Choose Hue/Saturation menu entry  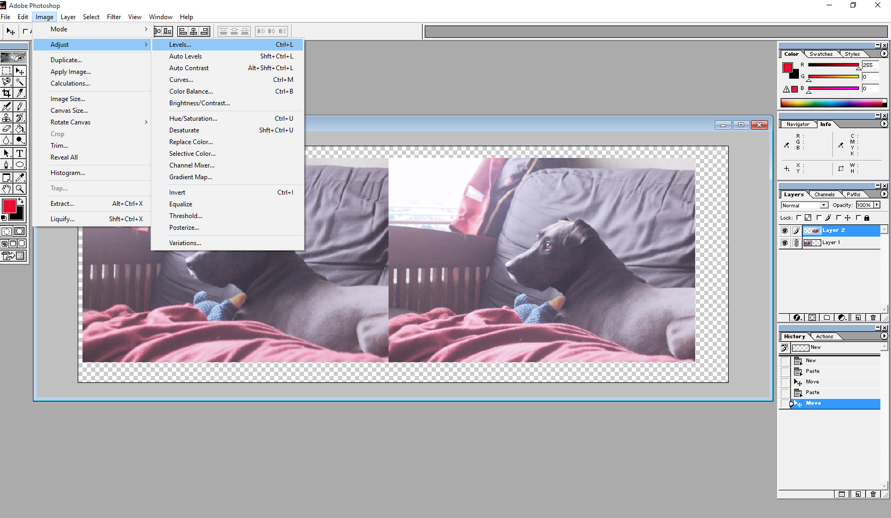click(227, 119)
